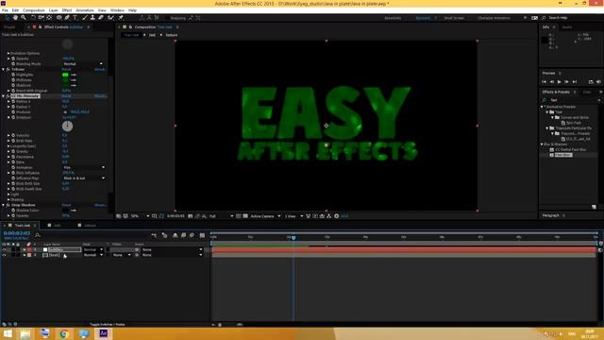Select the Pen tool
604x340 pixels.
pyautogui.click(x=67, y=18)
